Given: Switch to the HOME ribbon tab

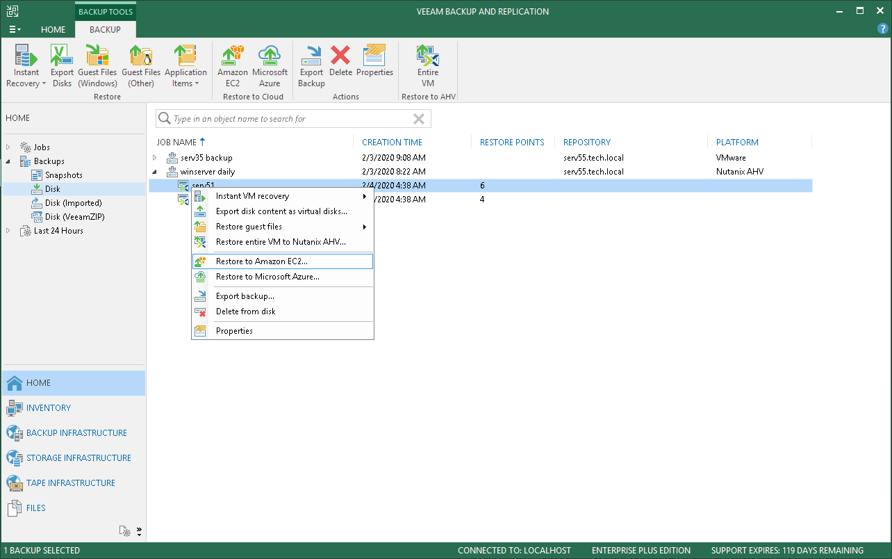Looking at the screenshot, I should 53,30.
